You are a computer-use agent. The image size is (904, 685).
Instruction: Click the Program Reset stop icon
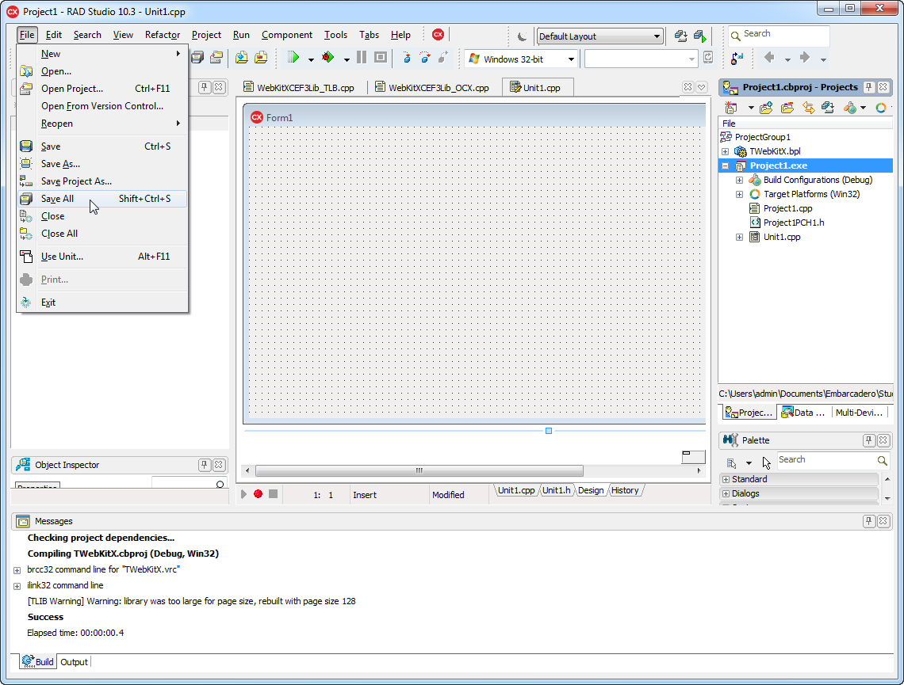(381, 57)
